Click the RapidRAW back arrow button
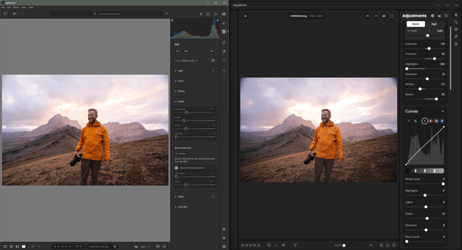Viewport: 462px width, 250px height. (x=246, y=16)
